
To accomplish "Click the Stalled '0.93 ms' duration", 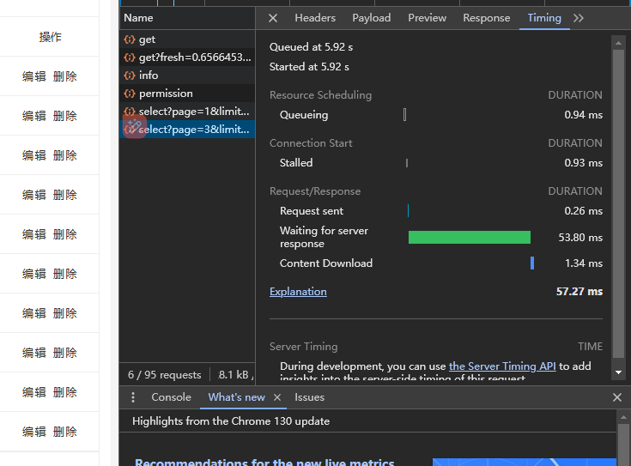I will tap(584, 163).
